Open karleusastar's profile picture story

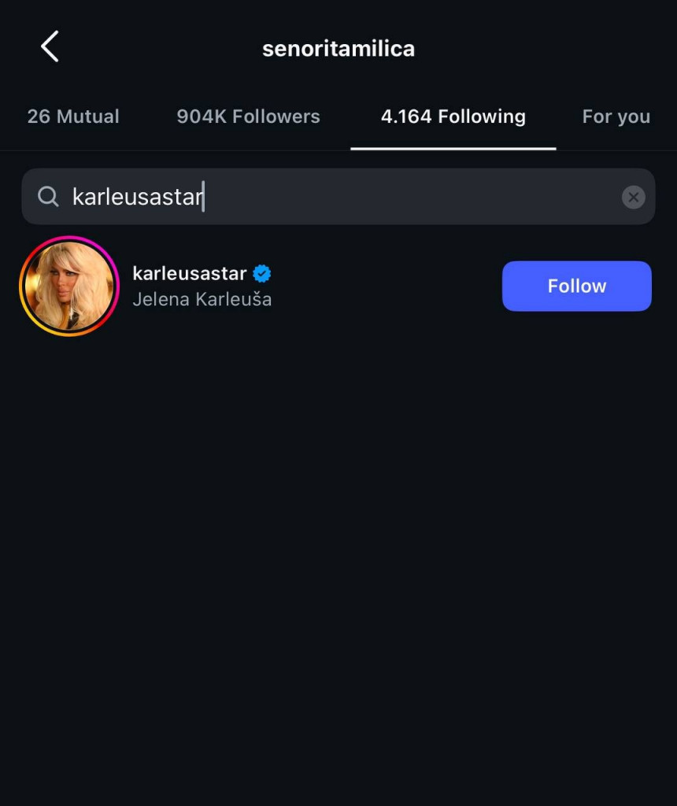point(69,286)
